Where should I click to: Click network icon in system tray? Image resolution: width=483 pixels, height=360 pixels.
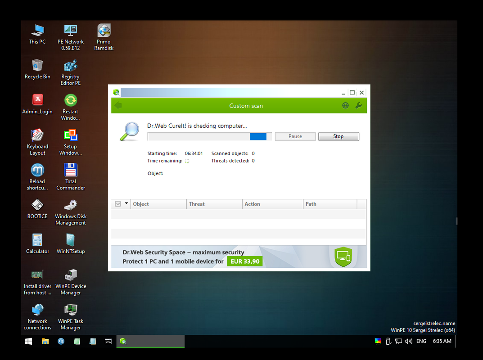point(398,341)
